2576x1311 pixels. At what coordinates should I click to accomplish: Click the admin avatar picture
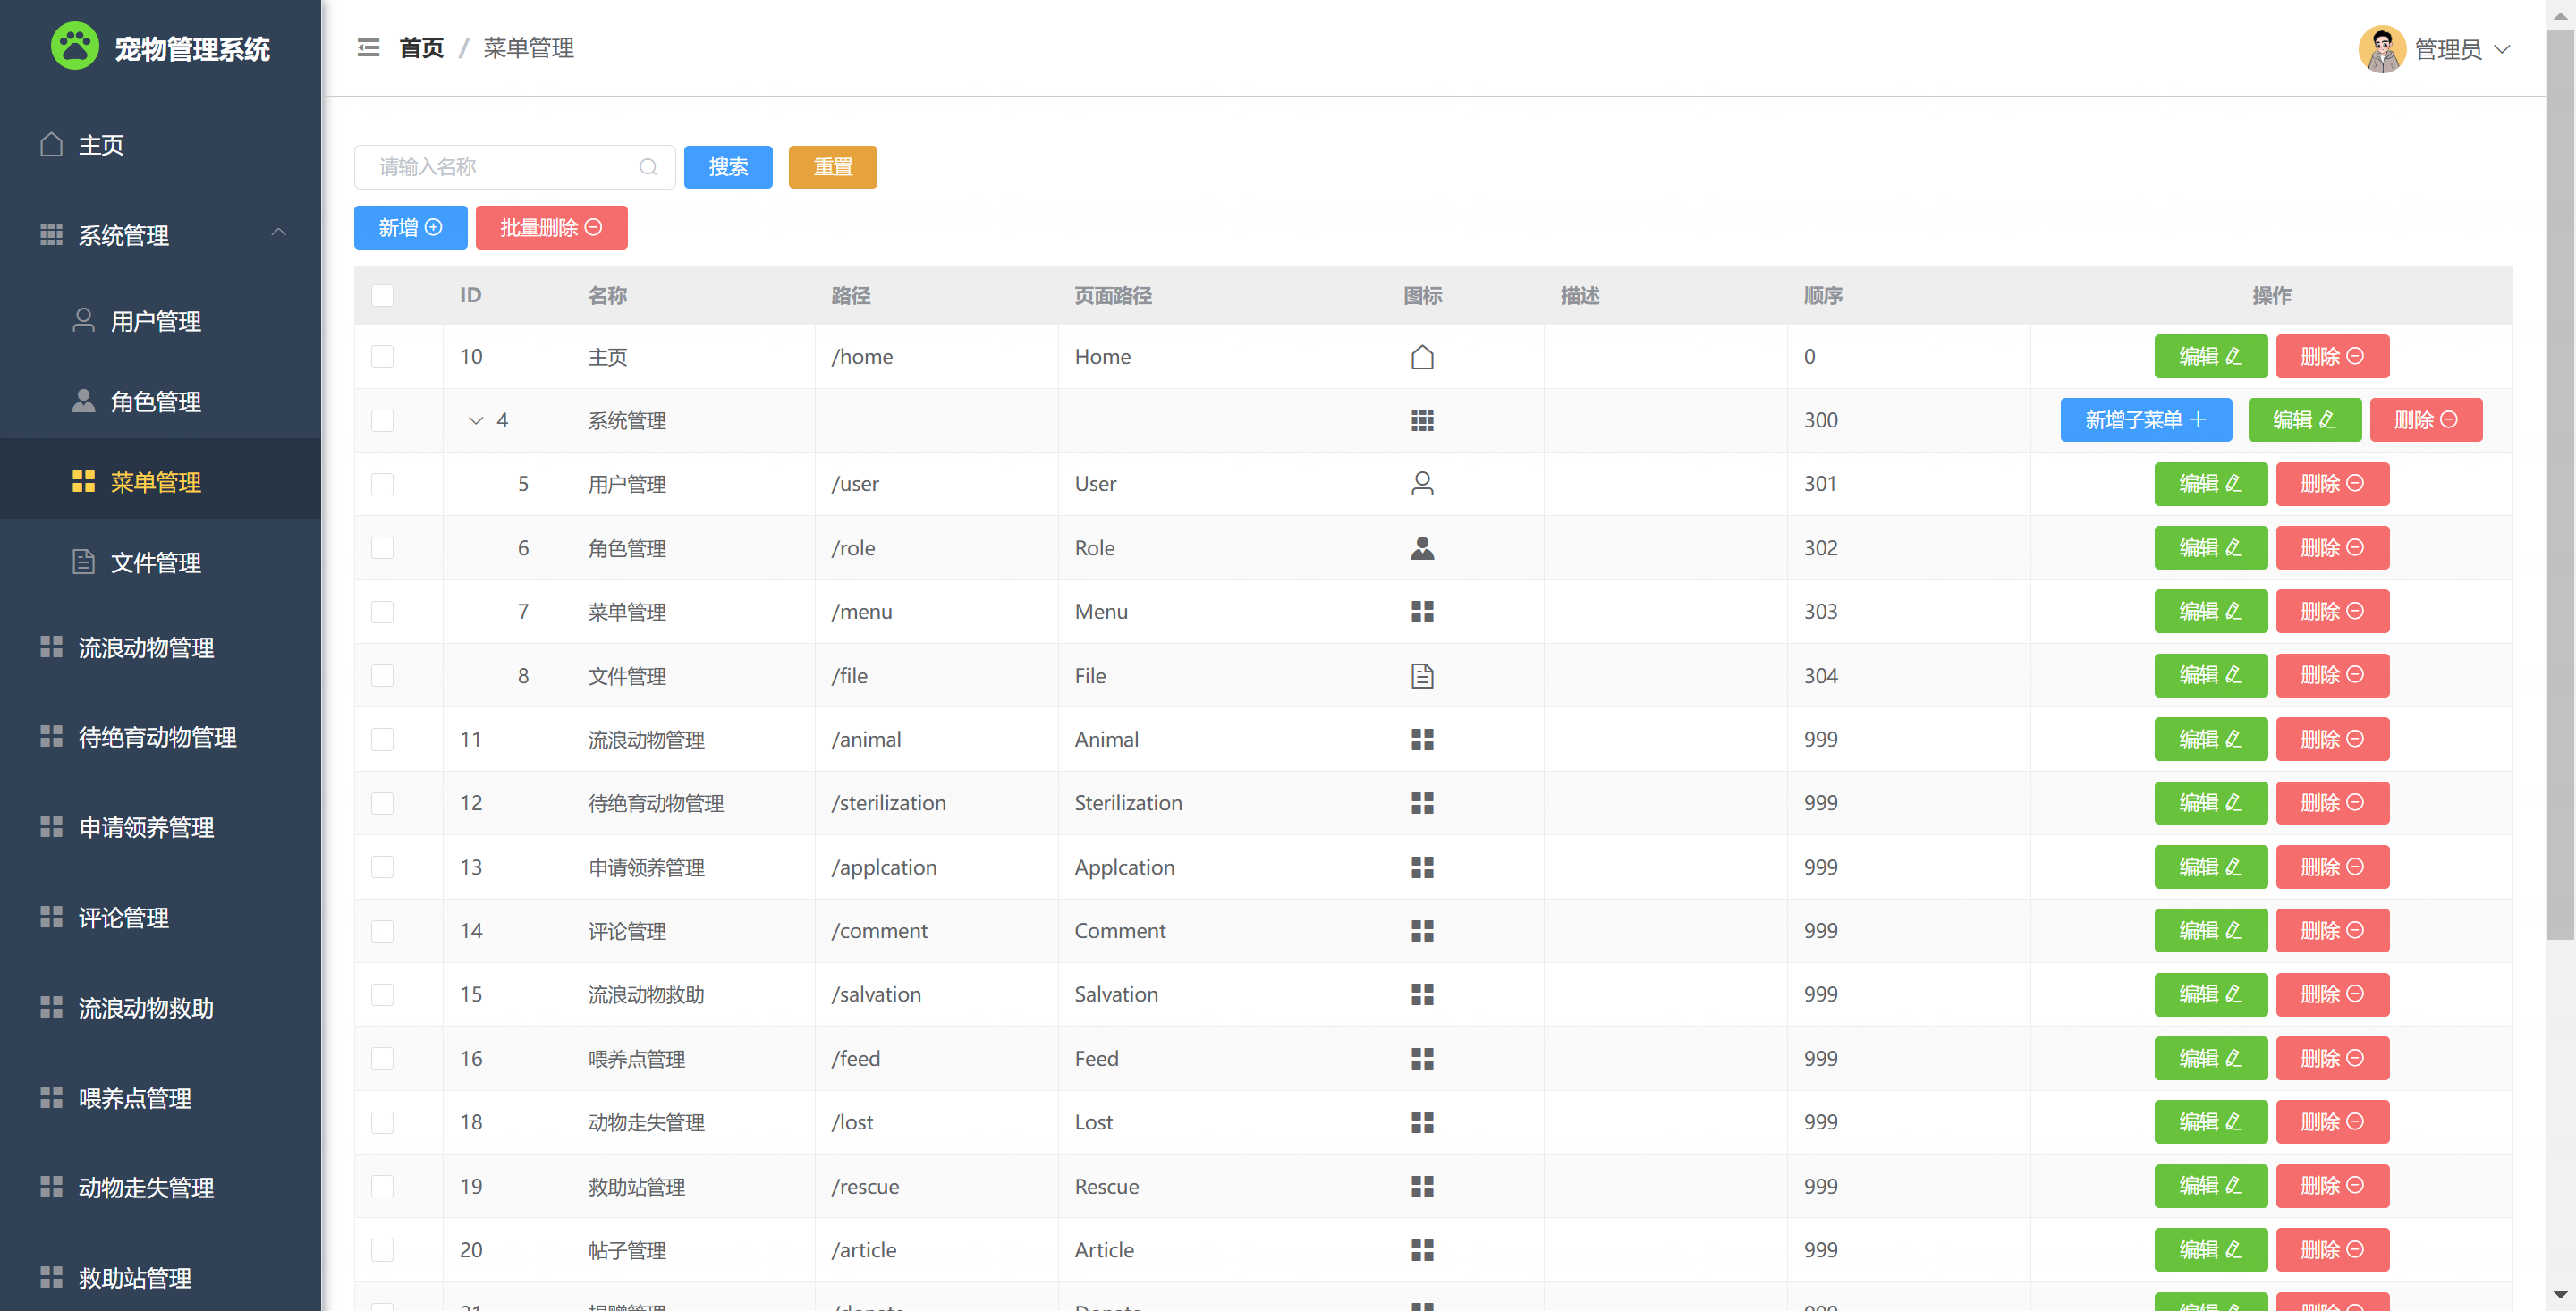pos(2381,49)
